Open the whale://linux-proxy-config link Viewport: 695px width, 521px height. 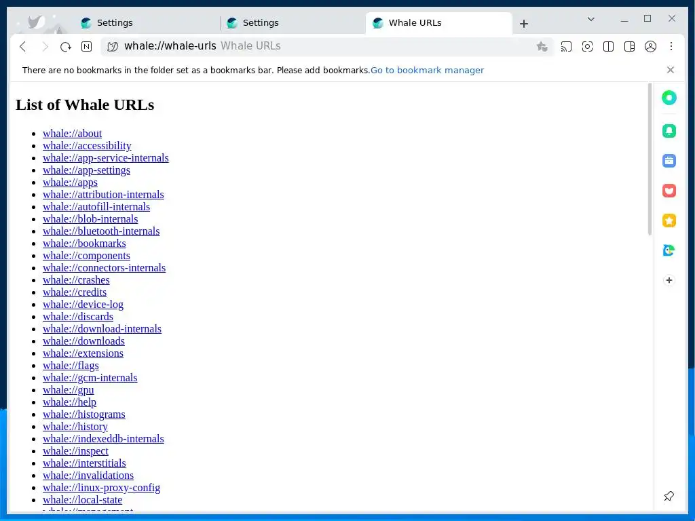tap(102, 487)
